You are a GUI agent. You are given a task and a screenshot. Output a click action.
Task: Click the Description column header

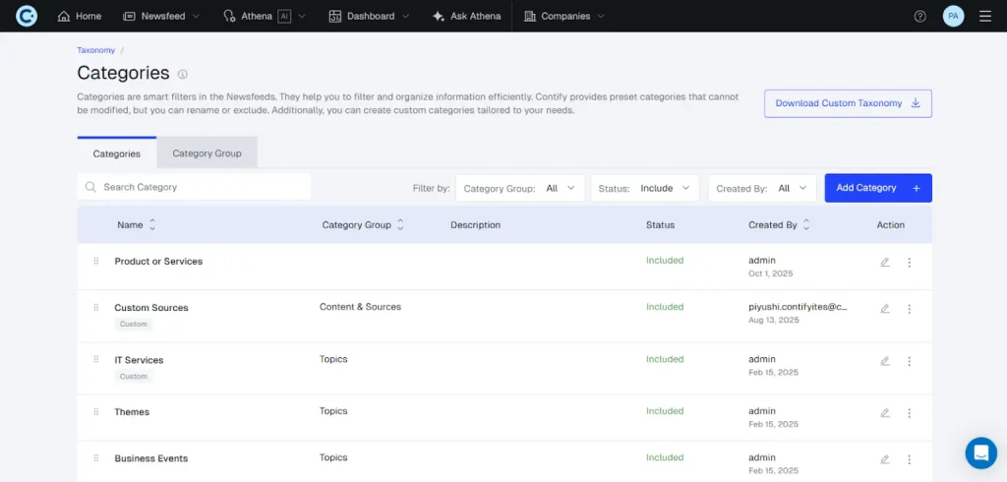[x=475, y=225]
